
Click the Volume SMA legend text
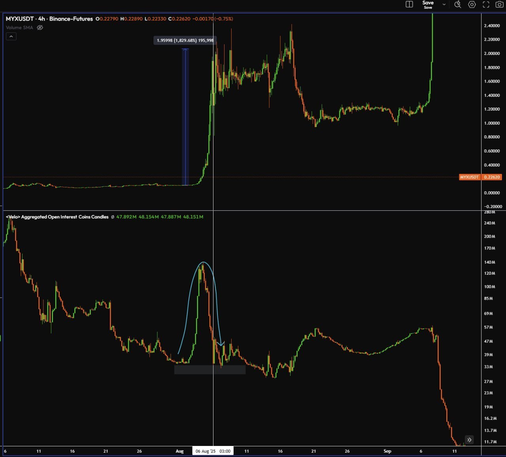coord(19,27)
